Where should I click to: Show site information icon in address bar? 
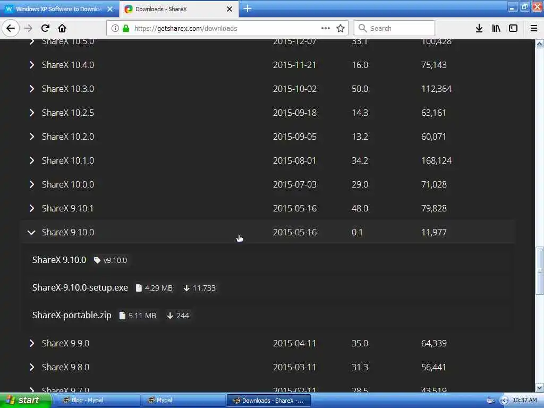pyautogui.click(x=115, y=29)
